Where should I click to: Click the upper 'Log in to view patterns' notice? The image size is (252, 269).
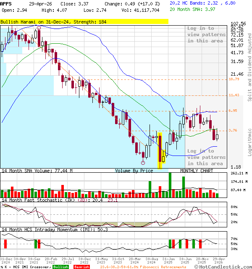206,34
